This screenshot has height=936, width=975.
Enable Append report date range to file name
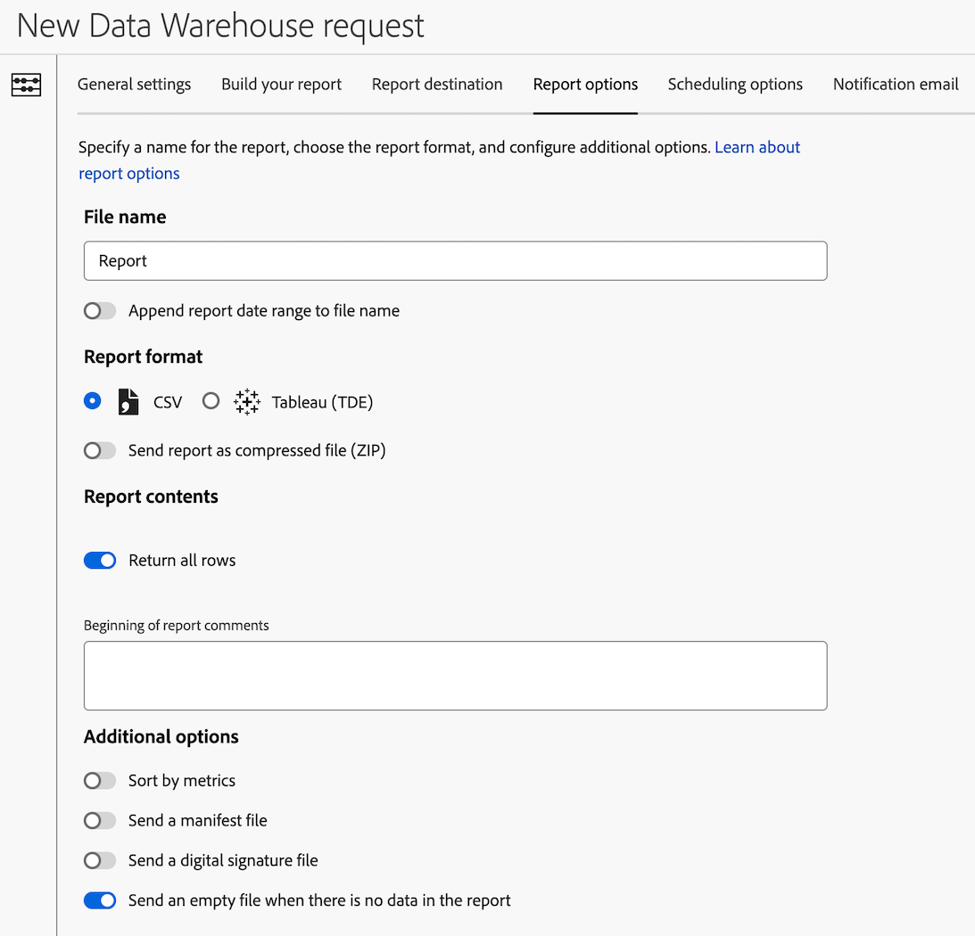pyautogui.click(x=99, y=310)
